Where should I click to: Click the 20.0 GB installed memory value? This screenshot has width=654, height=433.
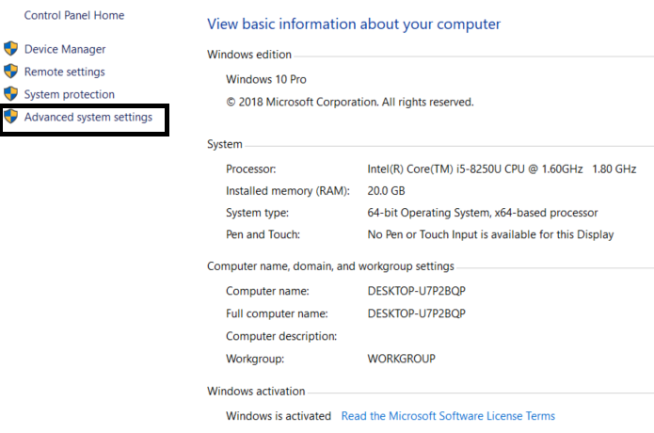(x=388, y=190)
